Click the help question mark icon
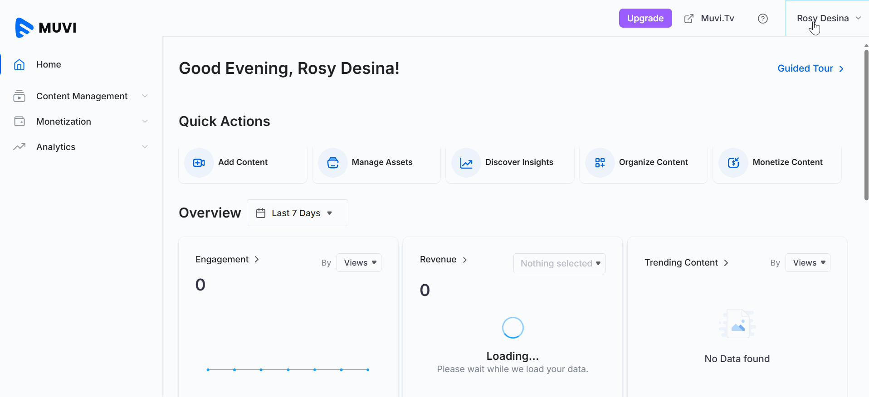This screenshot has width=869, height=397. point(763,19)
